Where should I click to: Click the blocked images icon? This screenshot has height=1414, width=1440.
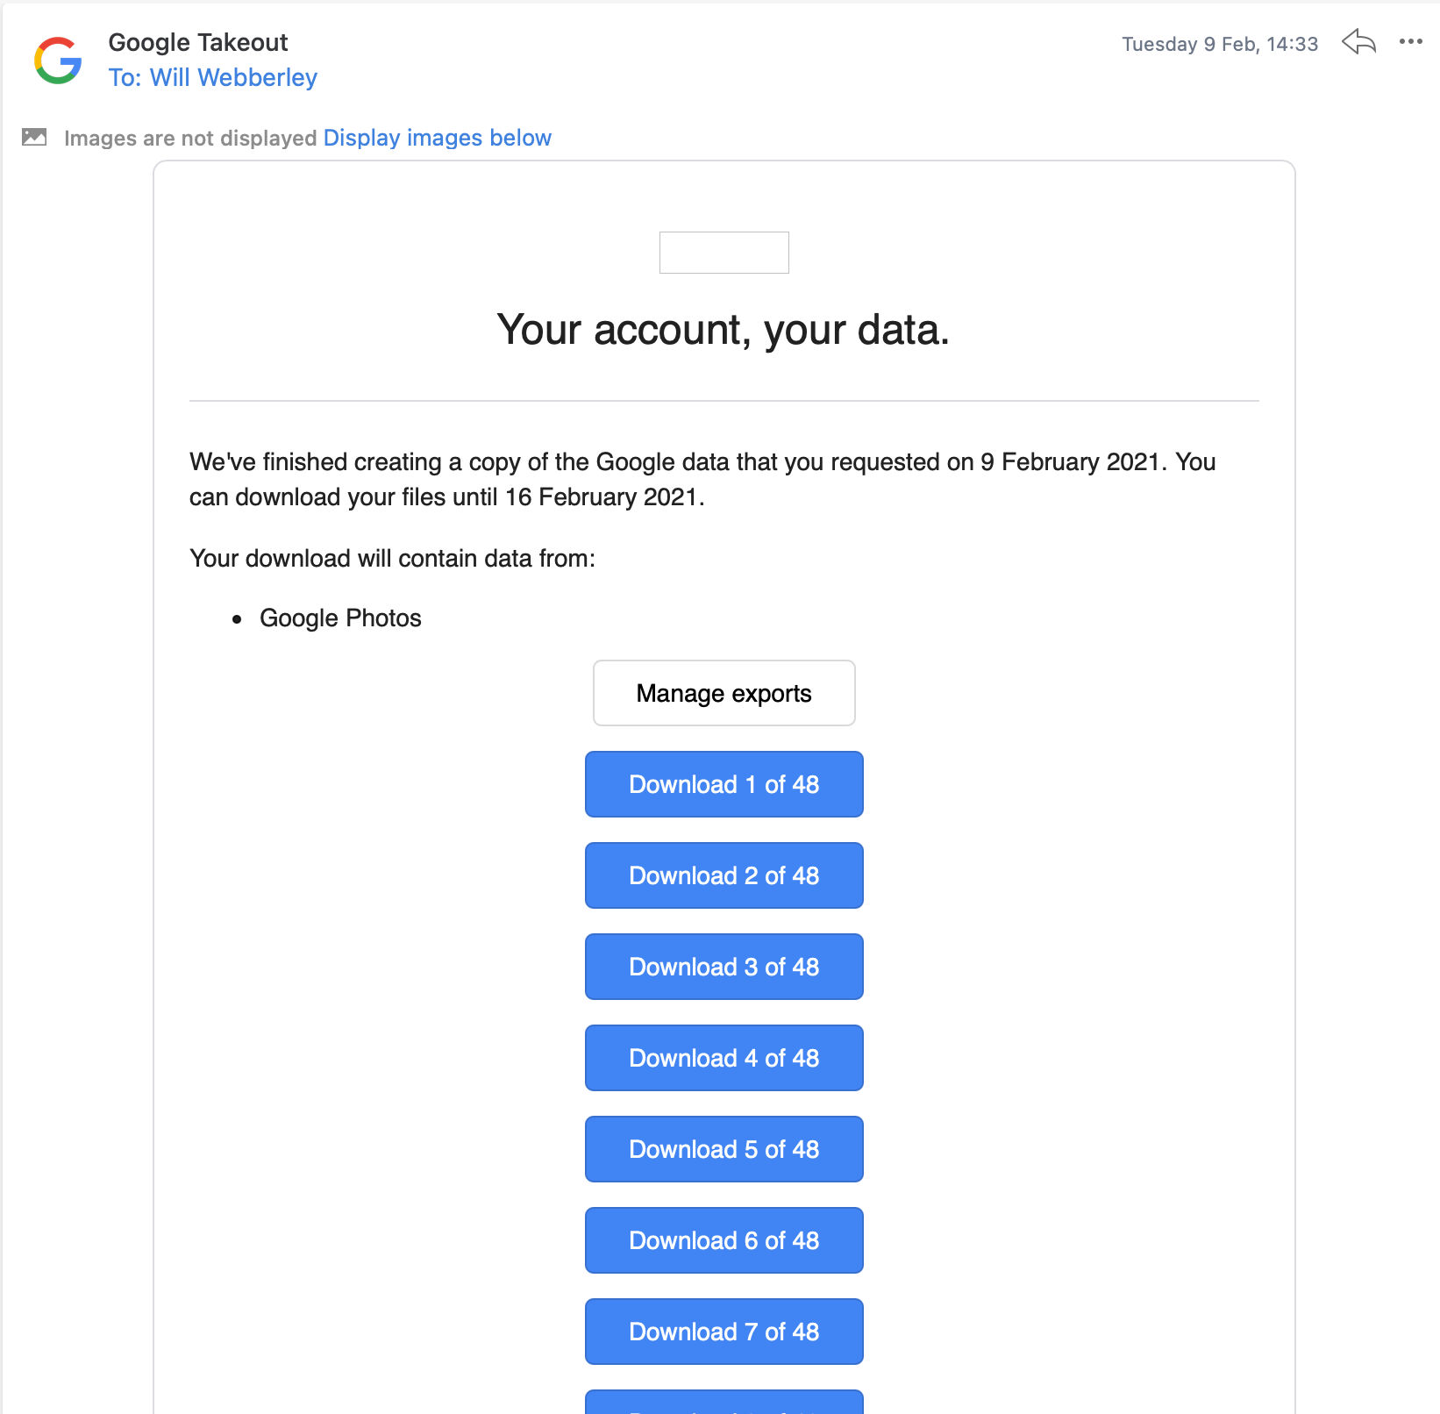pos(33,137)
